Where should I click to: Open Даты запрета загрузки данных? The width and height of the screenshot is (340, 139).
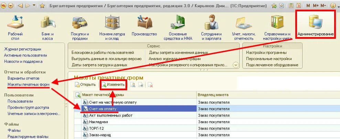click(99, 65)
